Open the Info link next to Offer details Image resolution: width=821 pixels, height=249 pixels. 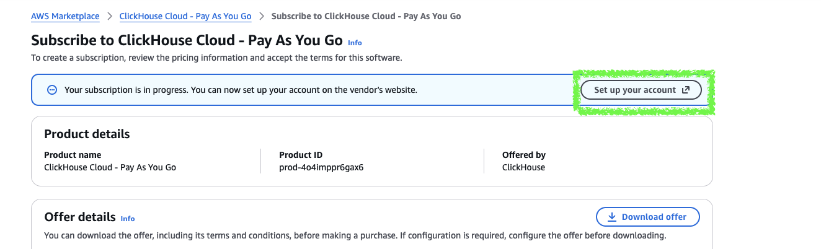click(128, 219)
